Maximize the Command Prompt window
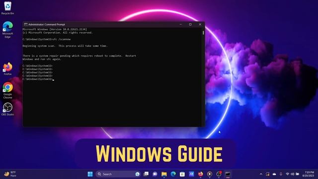Image resolution: width=318 pixels, height=179 pixels. point(190,24)
